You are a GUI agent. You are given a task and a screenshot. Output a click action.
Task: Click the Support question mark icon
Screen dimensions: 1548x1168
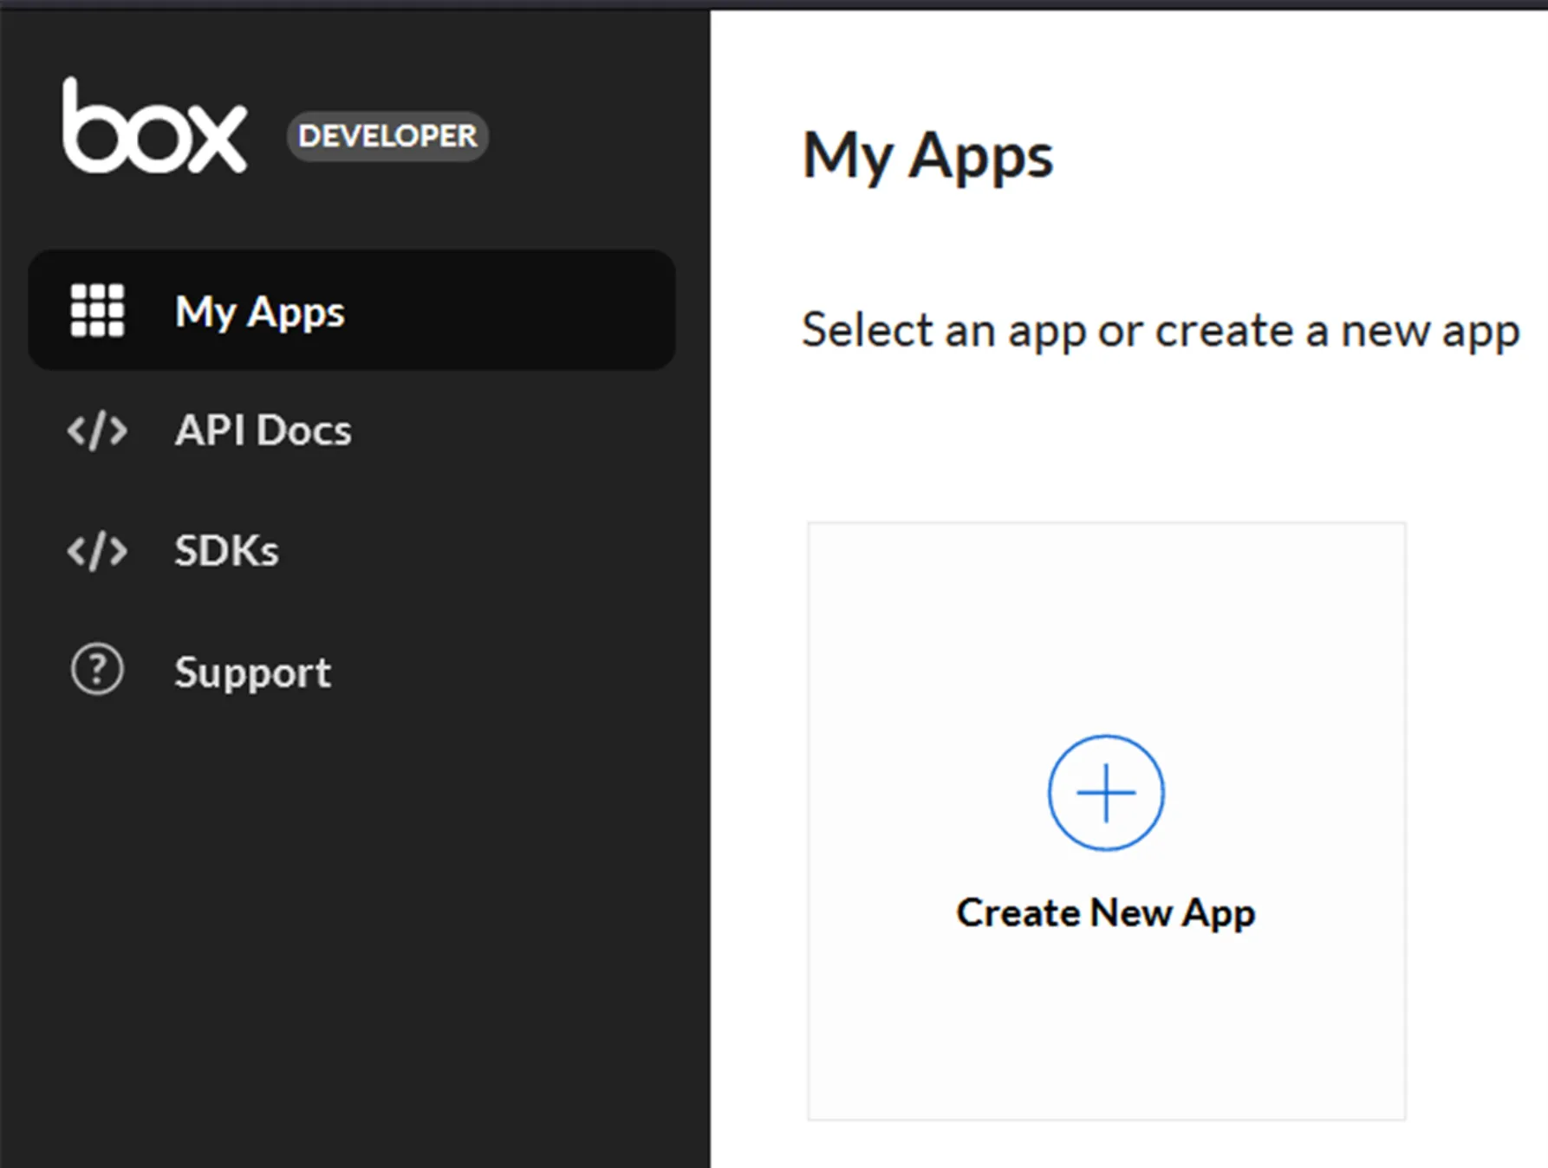tap(97, 670)
